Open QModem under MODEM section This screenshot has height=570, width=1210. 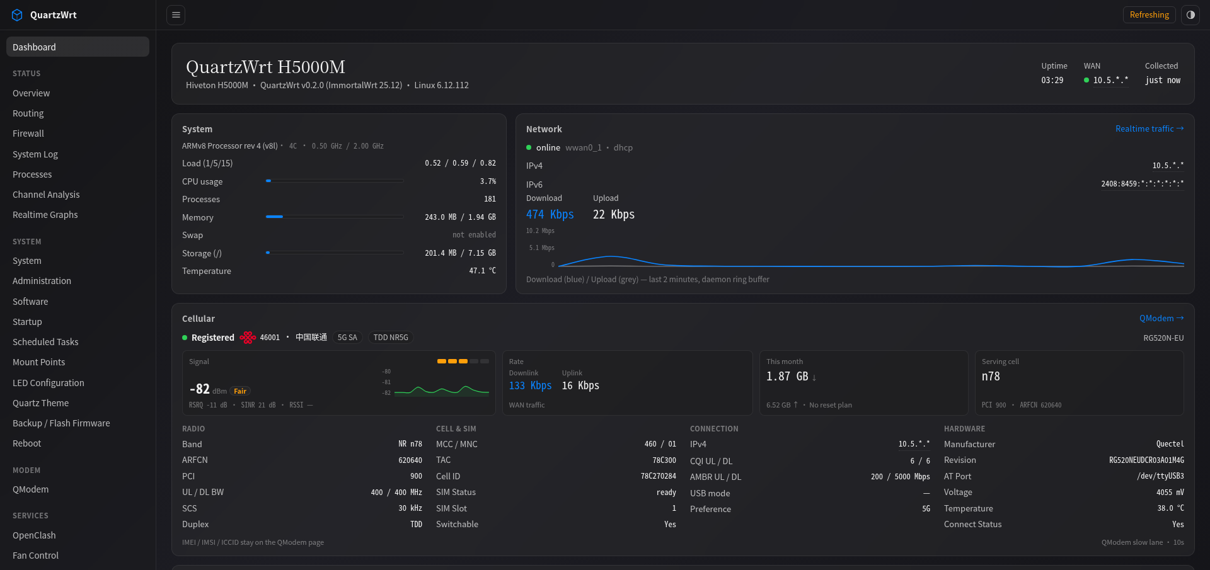pos(78,489)
